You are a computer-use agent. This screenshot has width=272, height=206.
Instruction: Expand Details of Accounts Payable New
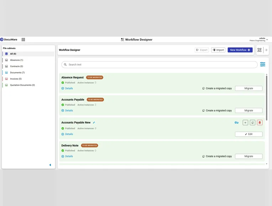pyautogui.click(x=67, y=134)
